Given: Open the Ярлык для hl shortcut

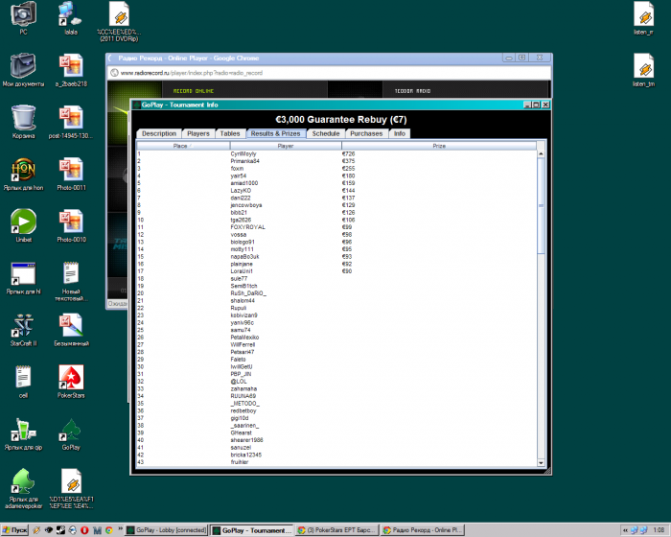Looking at the screenshot, I should tap(23, 278).
